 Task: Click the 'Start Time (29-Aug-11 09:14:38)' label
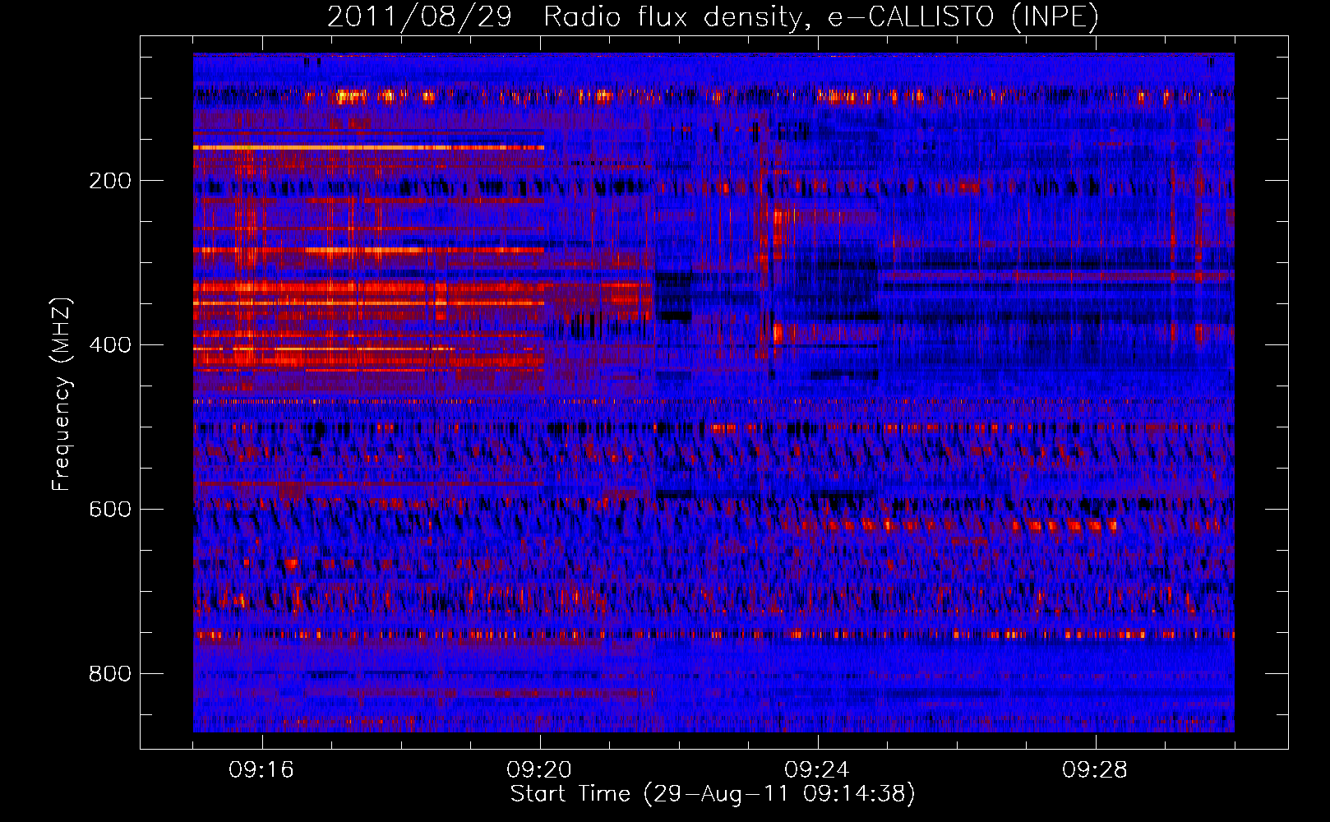713,794
